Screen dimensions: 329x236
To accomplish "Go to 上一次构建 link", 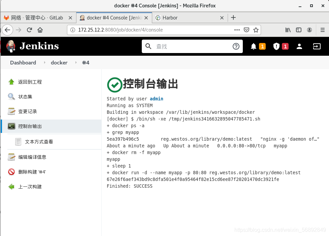I will pos(30,187).
